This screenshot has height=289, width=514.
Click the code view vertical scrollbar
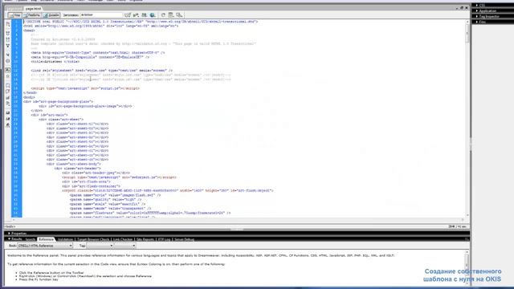tap(467, 118)
